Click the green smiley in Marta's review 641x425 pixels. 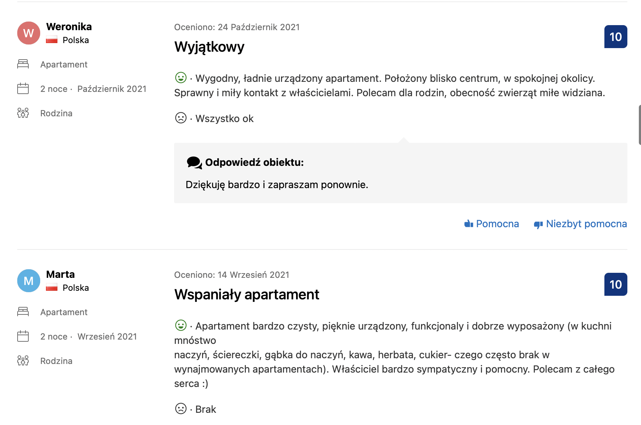(181, 325)
